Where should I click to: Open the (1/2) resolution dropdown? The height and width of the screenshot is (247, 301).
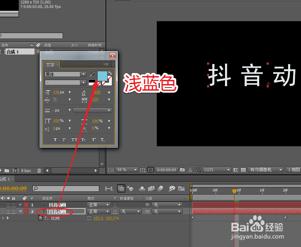[216, 170]
